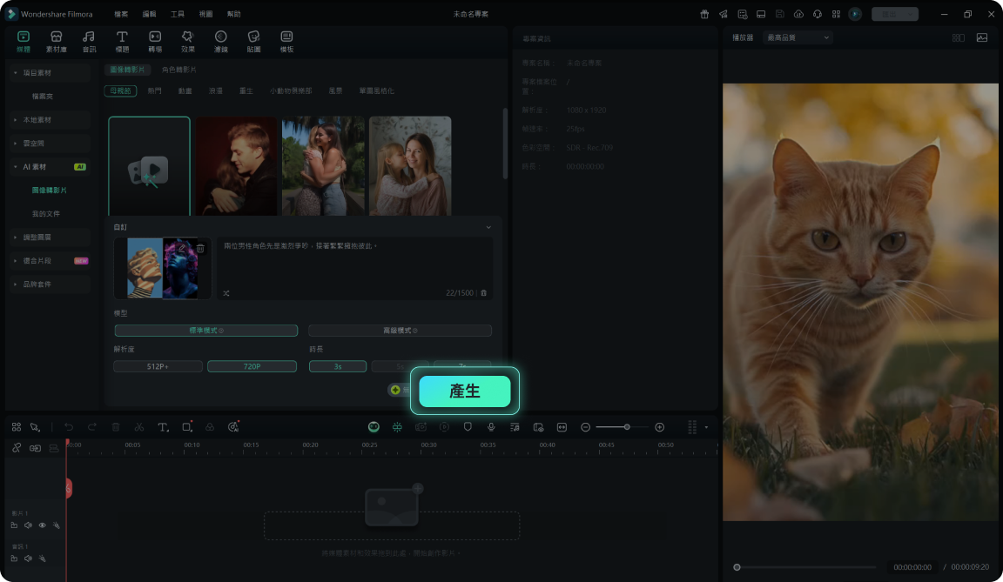Open the 最高品質 playback quality dropdown

(x=798, y=37)
